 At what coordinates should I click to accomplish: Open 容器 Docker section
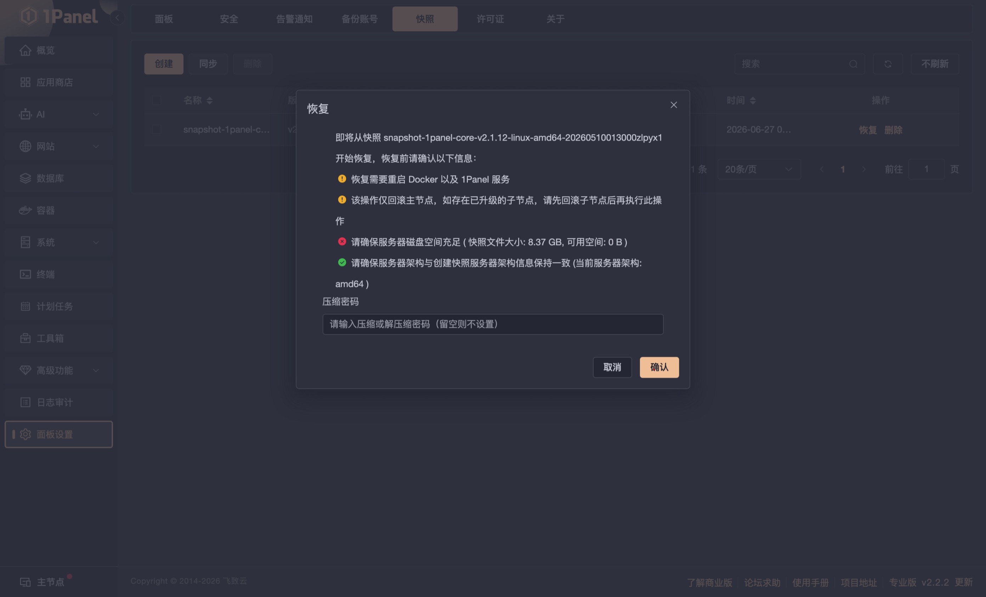click(x=58, y=210)
